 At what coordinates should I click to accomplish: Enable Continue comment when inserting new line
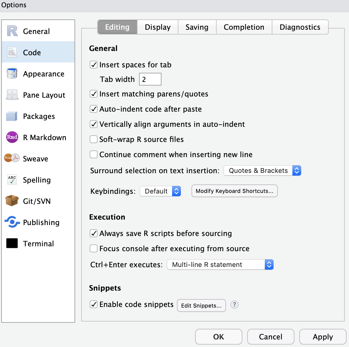tap(94, 154)
